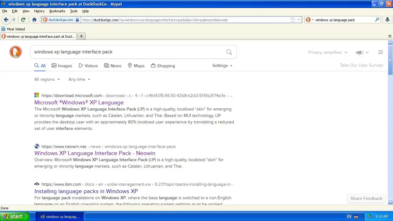Switch to the News tab
Viewport: 393px width, 221px height.
click(113, 66)
